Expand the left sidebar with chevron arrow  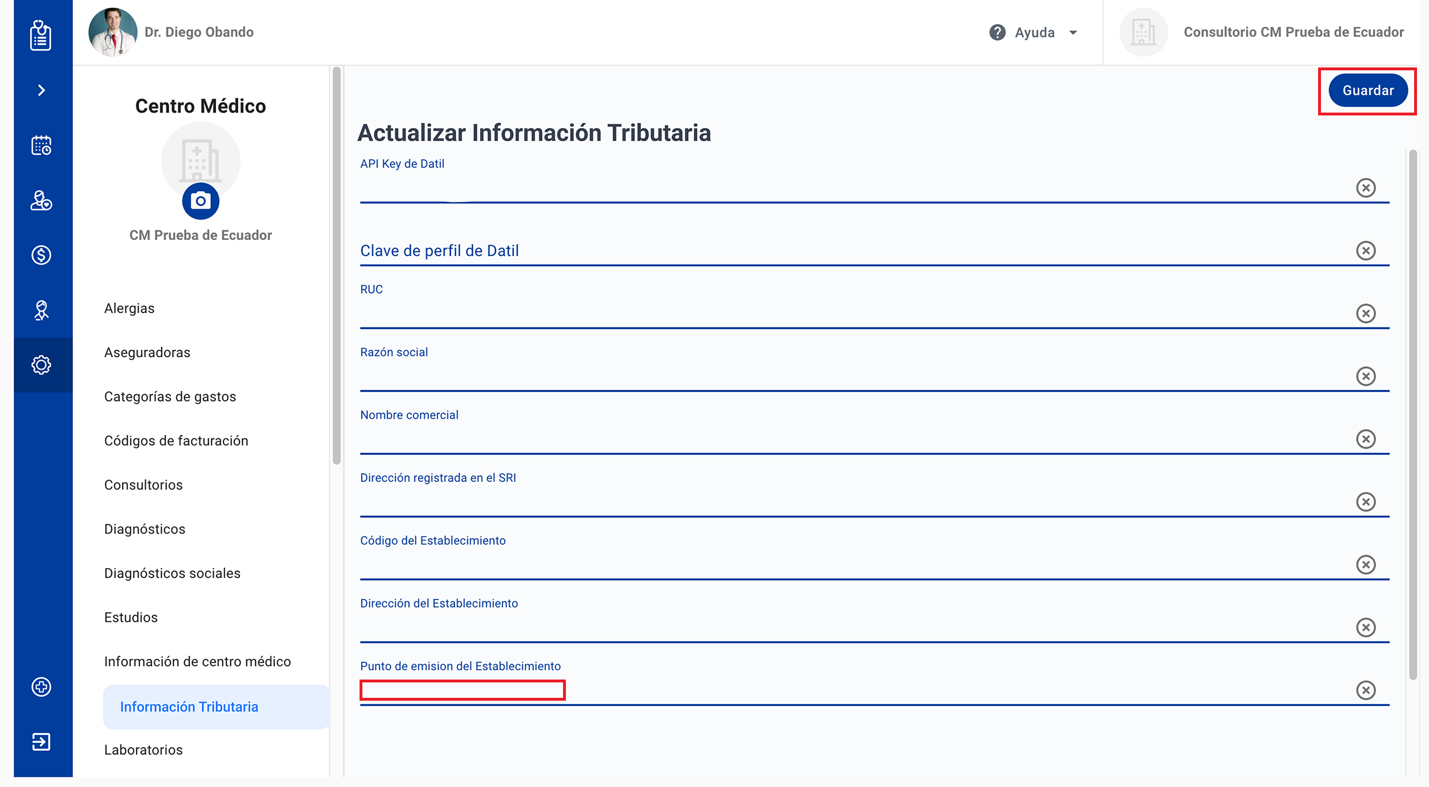(41, 90)
